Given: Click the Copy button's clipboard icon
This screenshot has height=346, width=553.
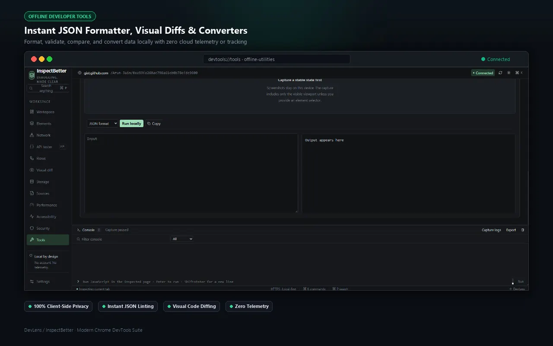Looking at the screenshot, I should (x=149, y=124).
